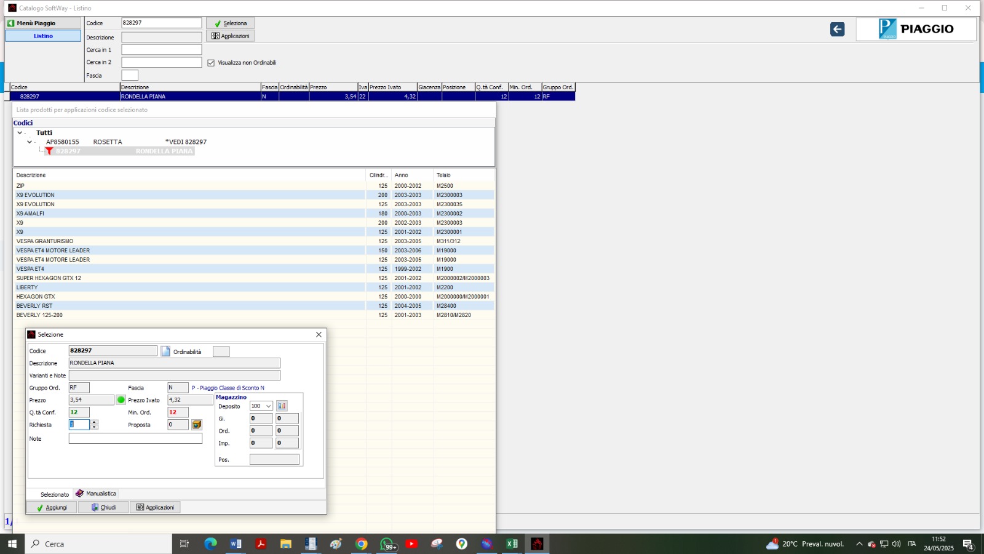
Task: Click the document icon beside Codice
Action: click(165, 351)
